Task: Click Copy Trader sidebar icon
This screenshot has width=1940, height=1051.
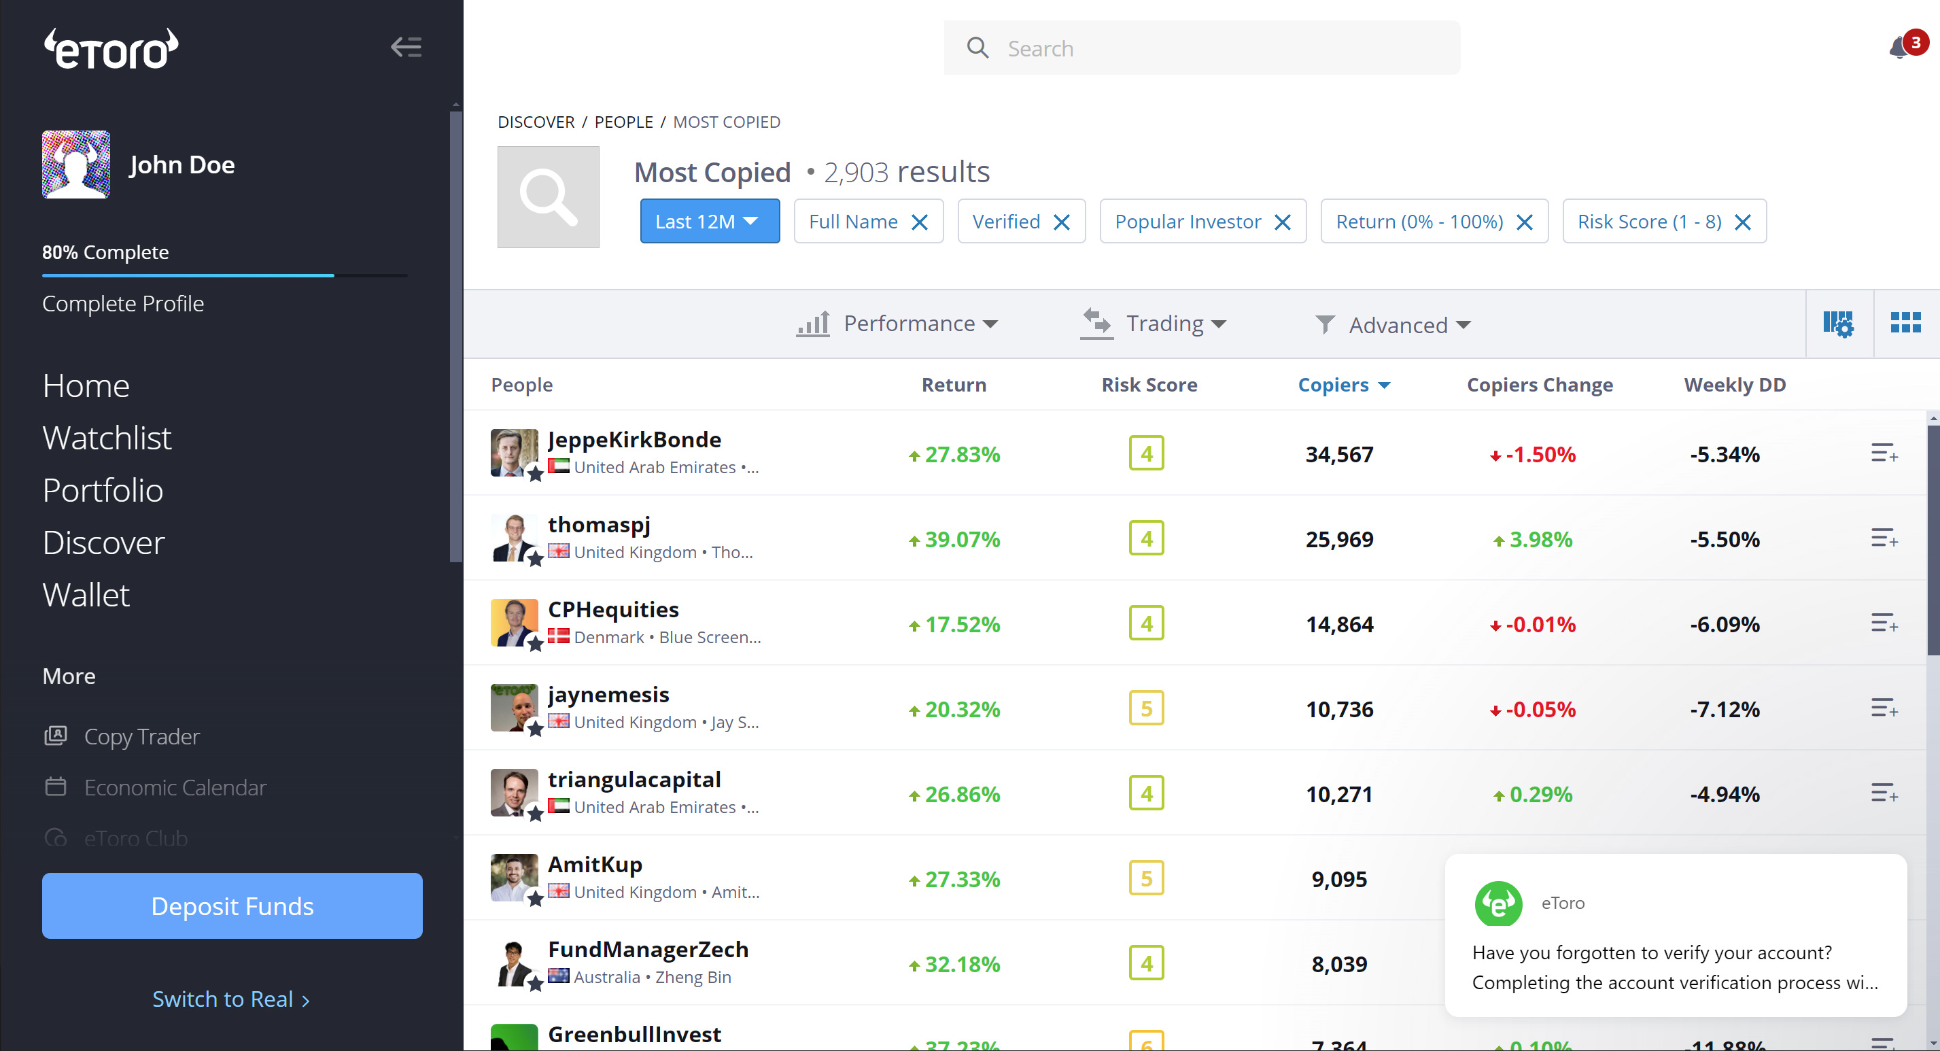Action: point(56,736)
